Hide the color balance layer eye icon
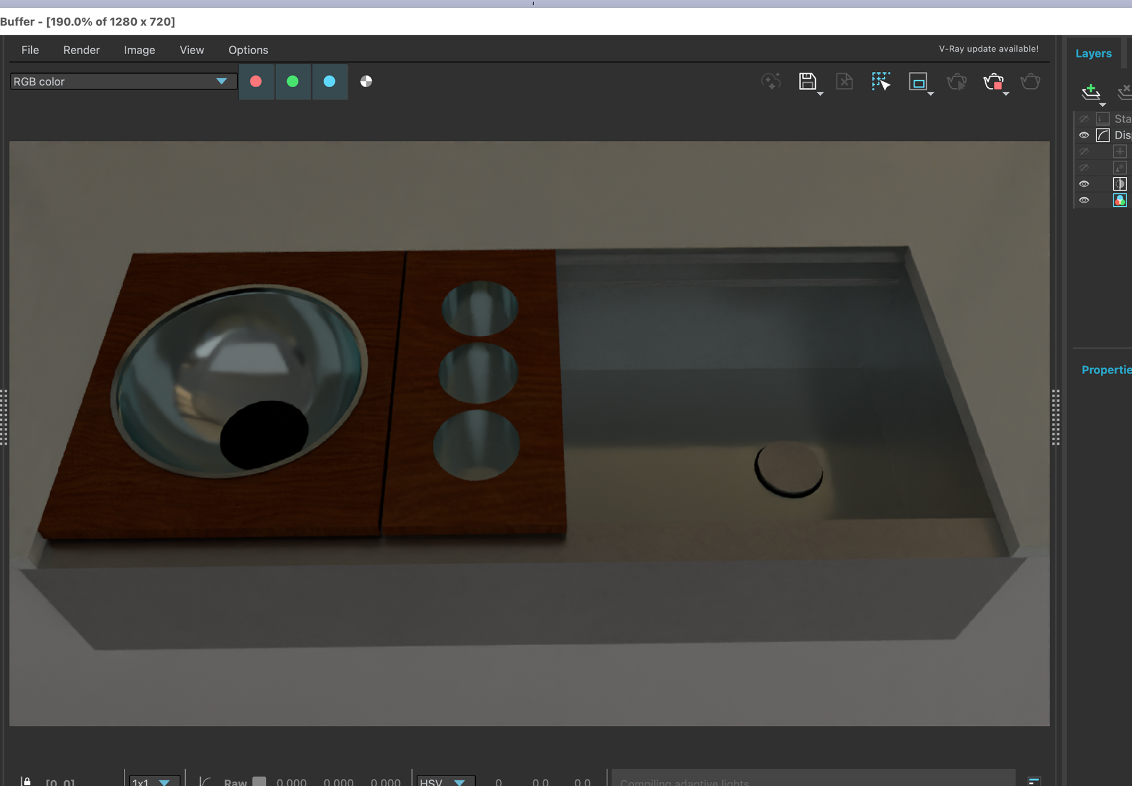Viewport: 1132px width, 786px height. click(x=1084, y=200)
